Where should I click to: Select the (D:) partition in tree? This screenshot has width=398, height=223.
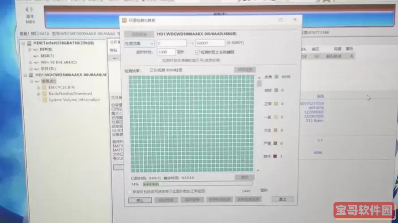point(48,69)
